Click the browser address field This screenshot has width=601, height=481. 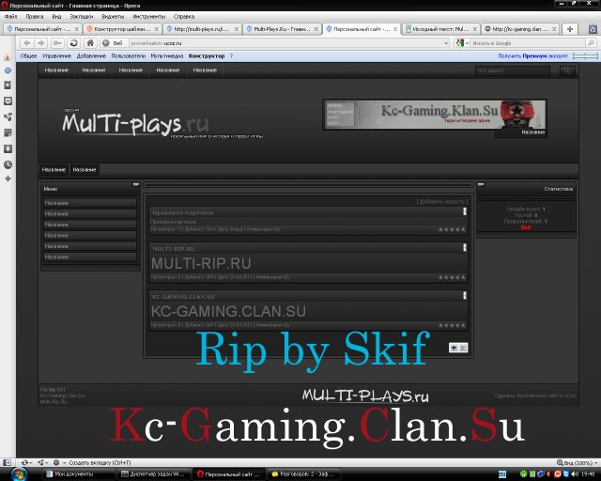285,43
